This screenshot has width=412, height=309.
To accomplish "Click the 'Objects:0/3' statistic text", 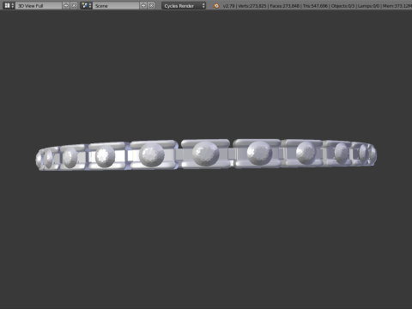I will tap(342, 6).
